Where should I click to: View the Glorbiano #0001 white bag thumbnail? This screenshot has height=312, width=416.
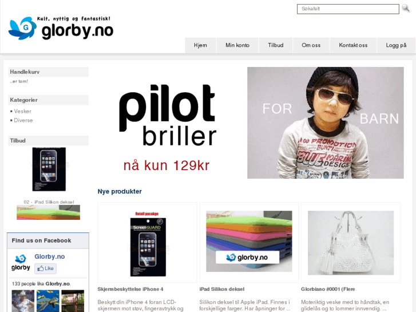point(351,243)
